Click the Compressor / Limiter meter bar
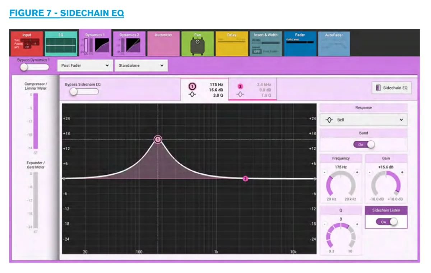 36,122
